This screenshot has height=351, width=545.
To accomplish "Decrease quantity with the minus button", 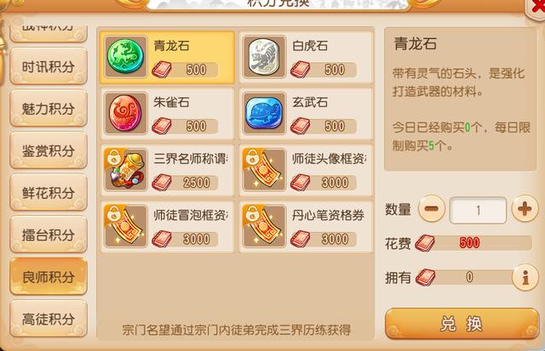I will [x=432, y=209].
